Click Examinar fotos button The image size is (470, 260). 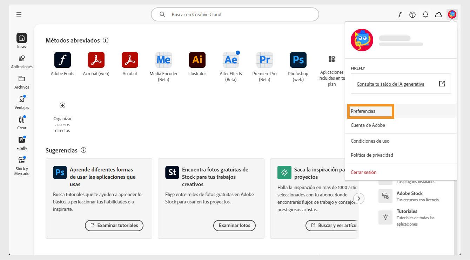pyautogui.click(x=234, y=225)
